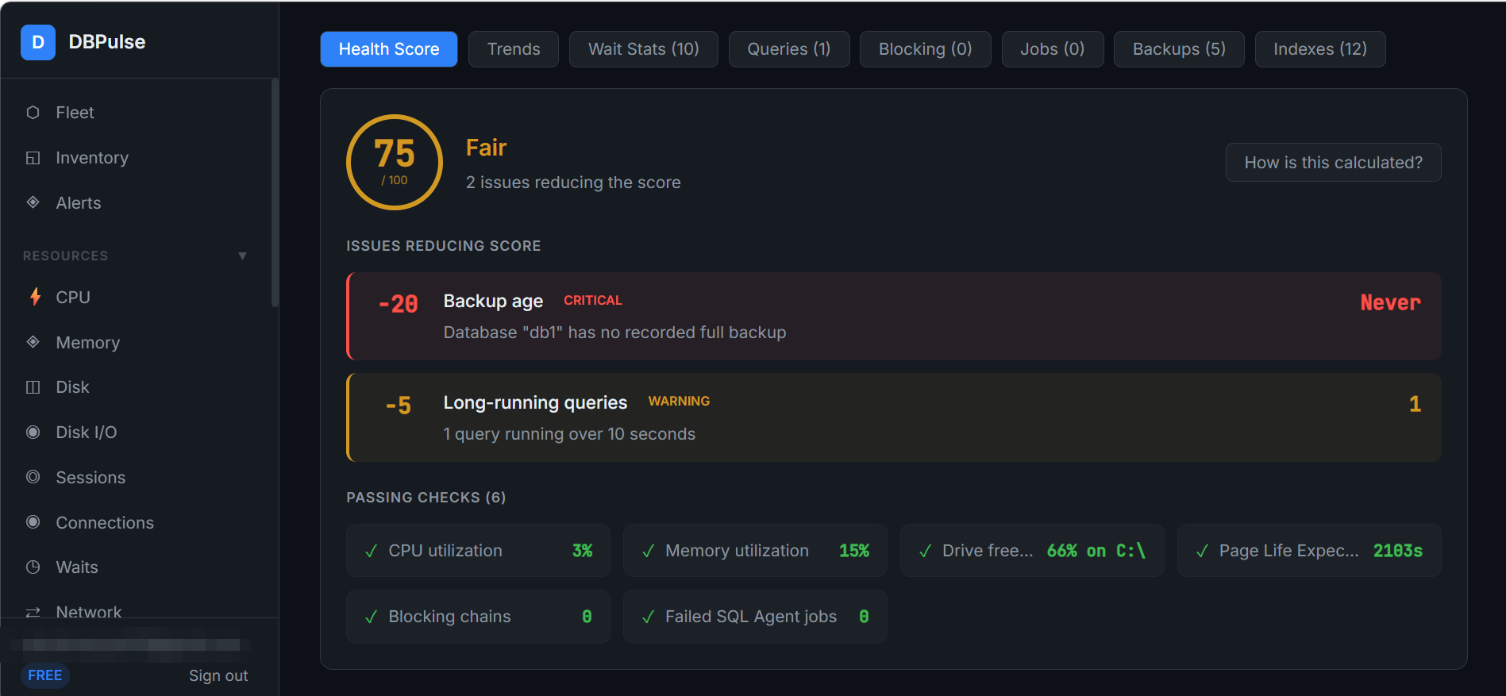The height and width of the screenshot is (696, 1506).
Task: Click the CRITICAL severity label
Action: tap(593, 301)
